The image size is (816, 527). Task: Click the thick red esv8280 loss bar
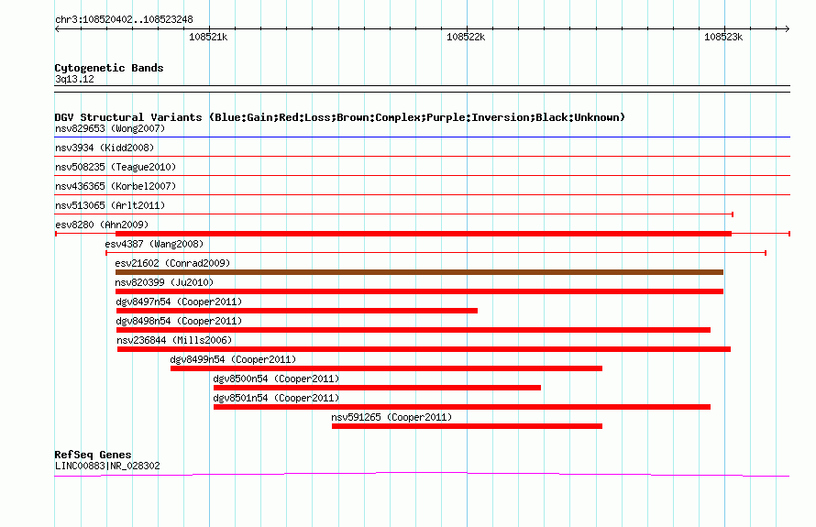pyautogui.click(x=424, y=234)
